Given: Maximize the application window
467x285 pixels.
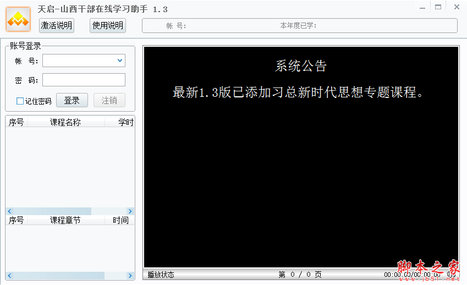Looking at the screenshot, I should pyautogui.click(x=438, y=7).
